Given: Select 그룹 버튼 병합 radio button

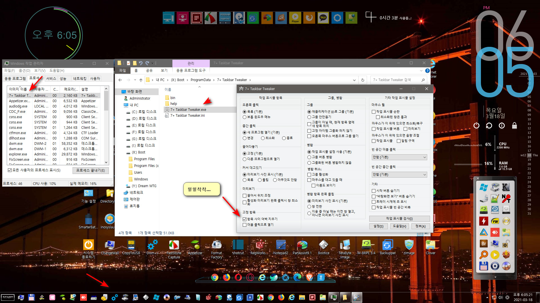Looking at the screenshot, I should 309,157.
